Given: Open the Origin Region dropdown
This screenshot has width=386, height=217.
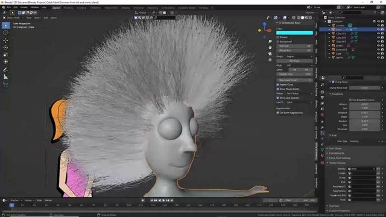Looking at the screenshot, I should [299, 57].
